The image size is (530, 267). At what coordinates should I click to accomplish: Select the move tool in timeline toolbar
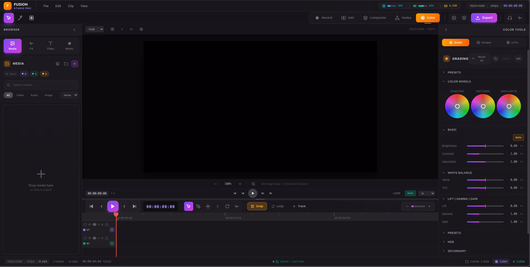point(208,206)
